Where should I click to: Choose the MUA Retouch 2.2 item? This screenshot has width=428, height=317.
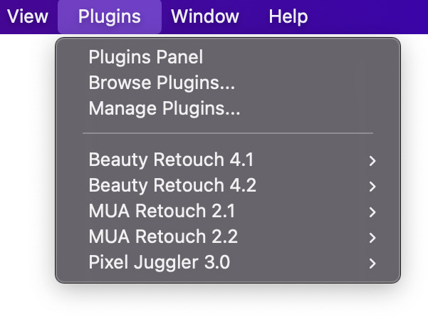[163, 237]
